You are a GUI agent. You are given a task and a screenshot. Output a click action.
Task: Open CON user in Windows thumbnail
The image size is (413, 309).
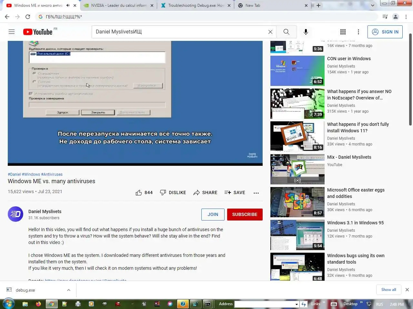pyautogui.click(x=297, y=71)
